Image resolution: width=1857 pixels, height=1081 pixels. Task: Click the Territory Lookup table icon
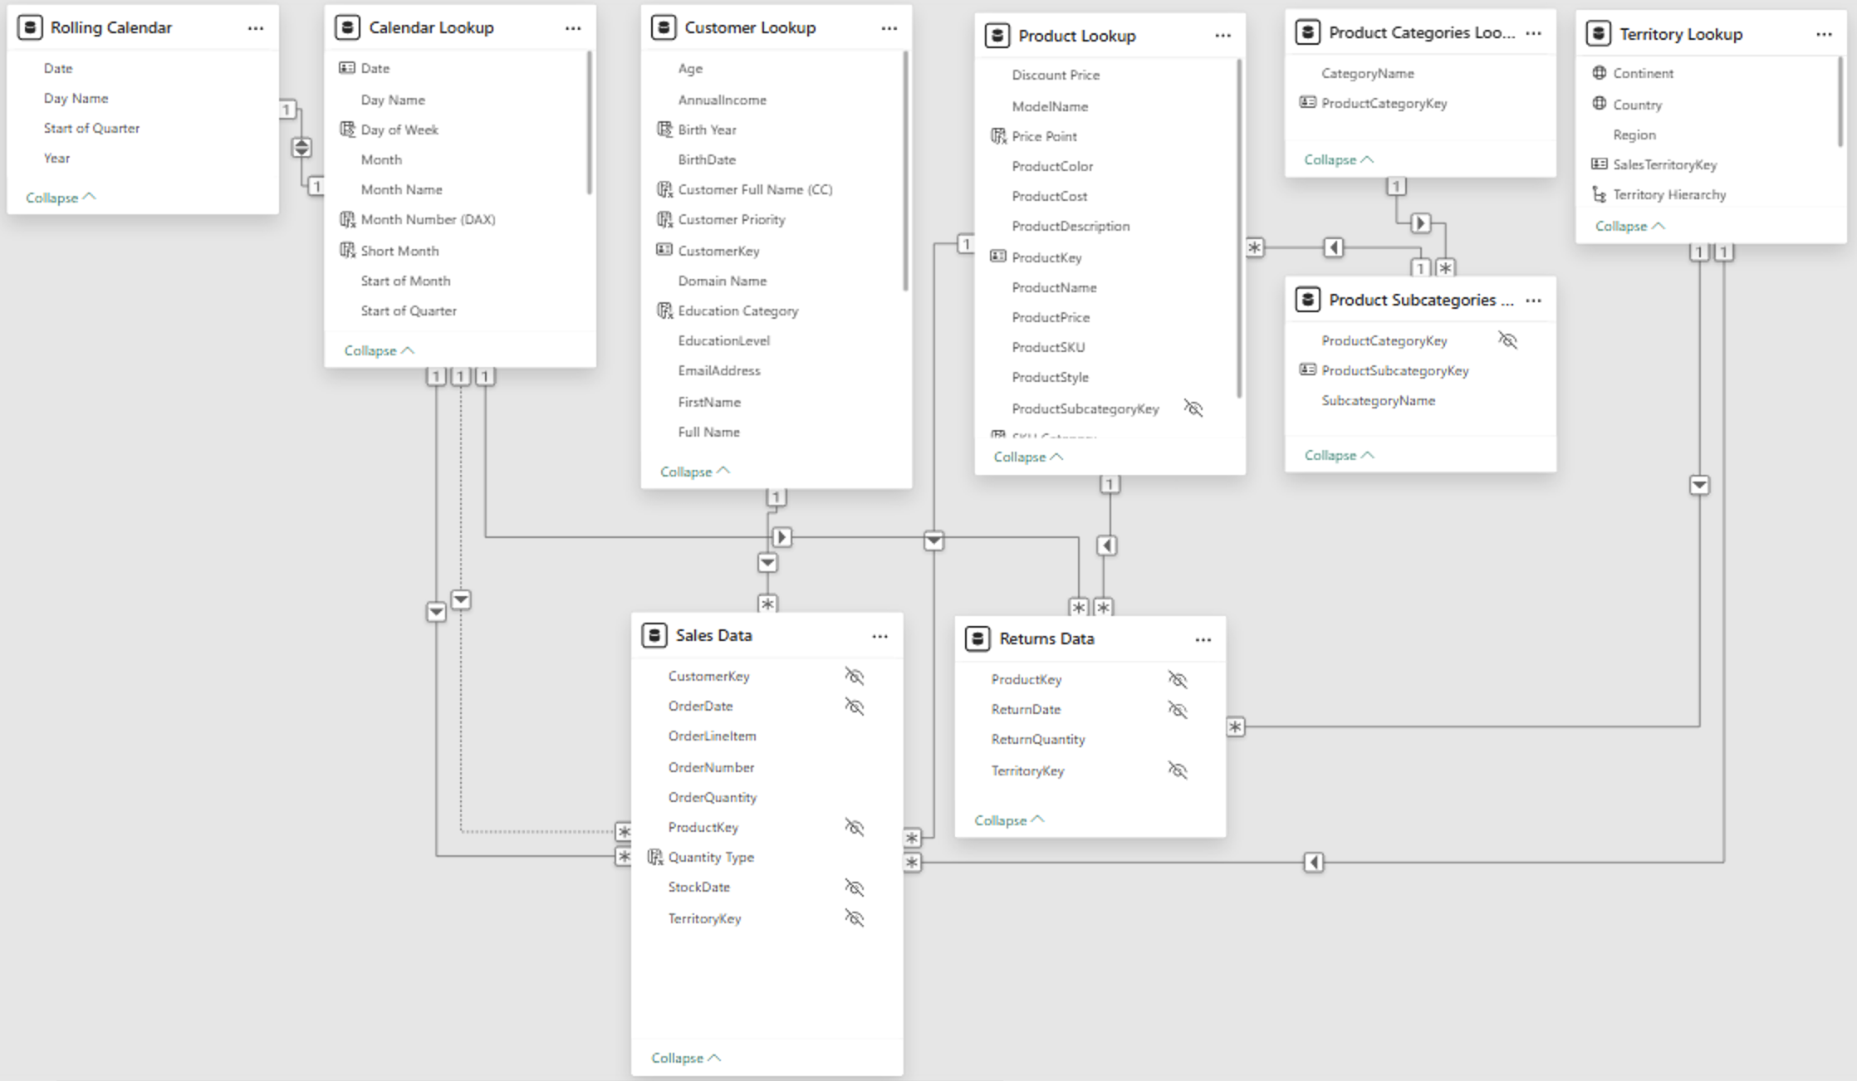(1598, 34)
